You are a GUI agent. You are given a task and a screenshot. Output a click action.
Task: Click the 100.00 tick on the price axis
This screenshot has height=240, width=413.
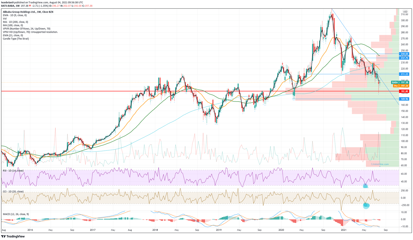(405, 141)
